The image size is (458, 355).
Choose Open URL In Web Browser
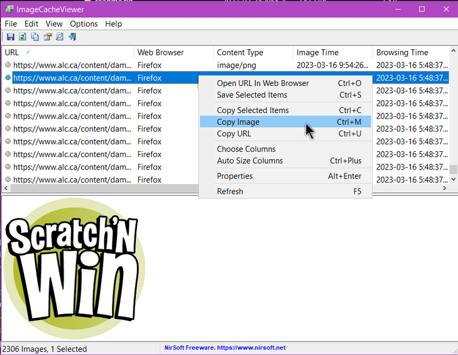[x=285, y=83]
